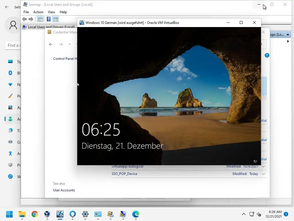Open the Action menu in lusrmgr
Viewport: 294px width, 221px height.
[x=38, y=12]
